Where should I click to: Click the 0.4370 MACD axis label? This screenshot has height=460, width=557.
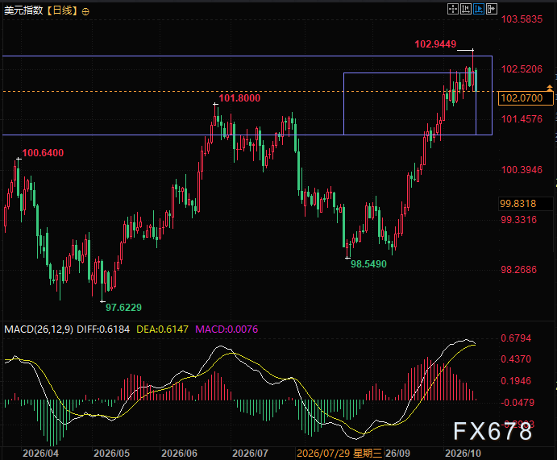point(516,359)
